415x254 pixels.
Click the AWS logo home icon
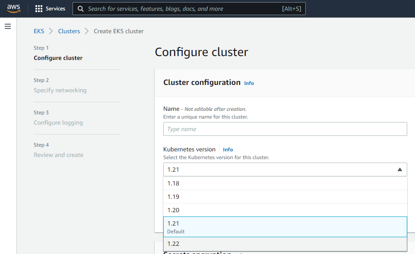[x=13, y=9]
